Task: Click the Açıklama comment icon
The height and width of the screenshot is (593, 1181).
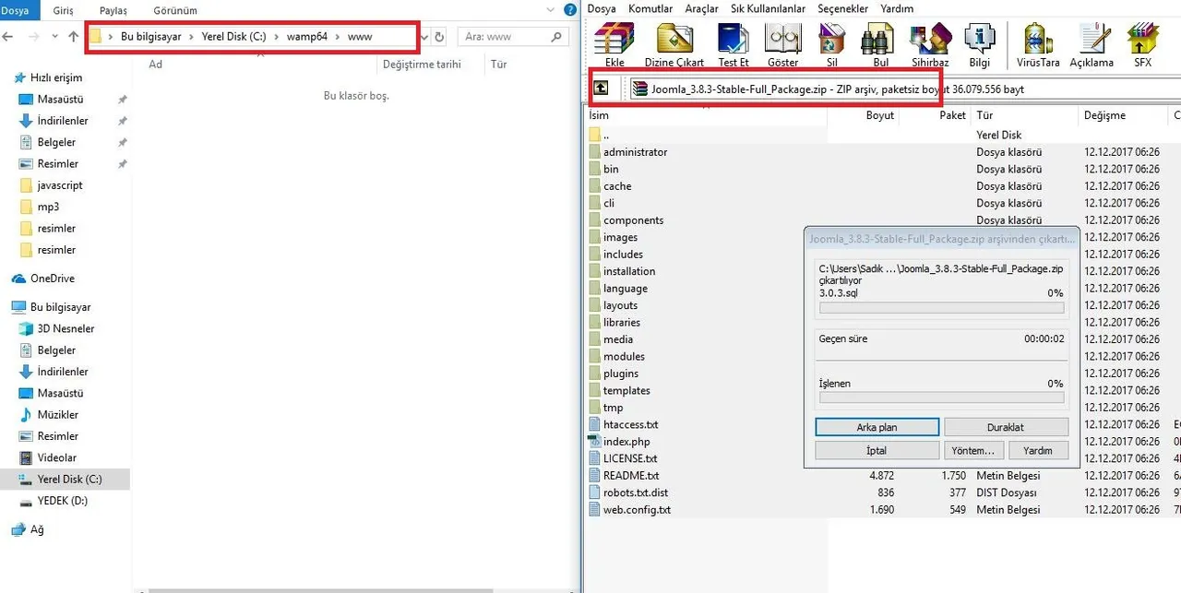Action: pos(1092,44)
